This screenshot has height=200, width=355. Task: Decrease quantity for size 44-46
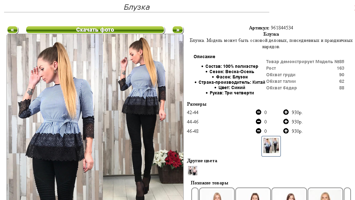point(258,122)
